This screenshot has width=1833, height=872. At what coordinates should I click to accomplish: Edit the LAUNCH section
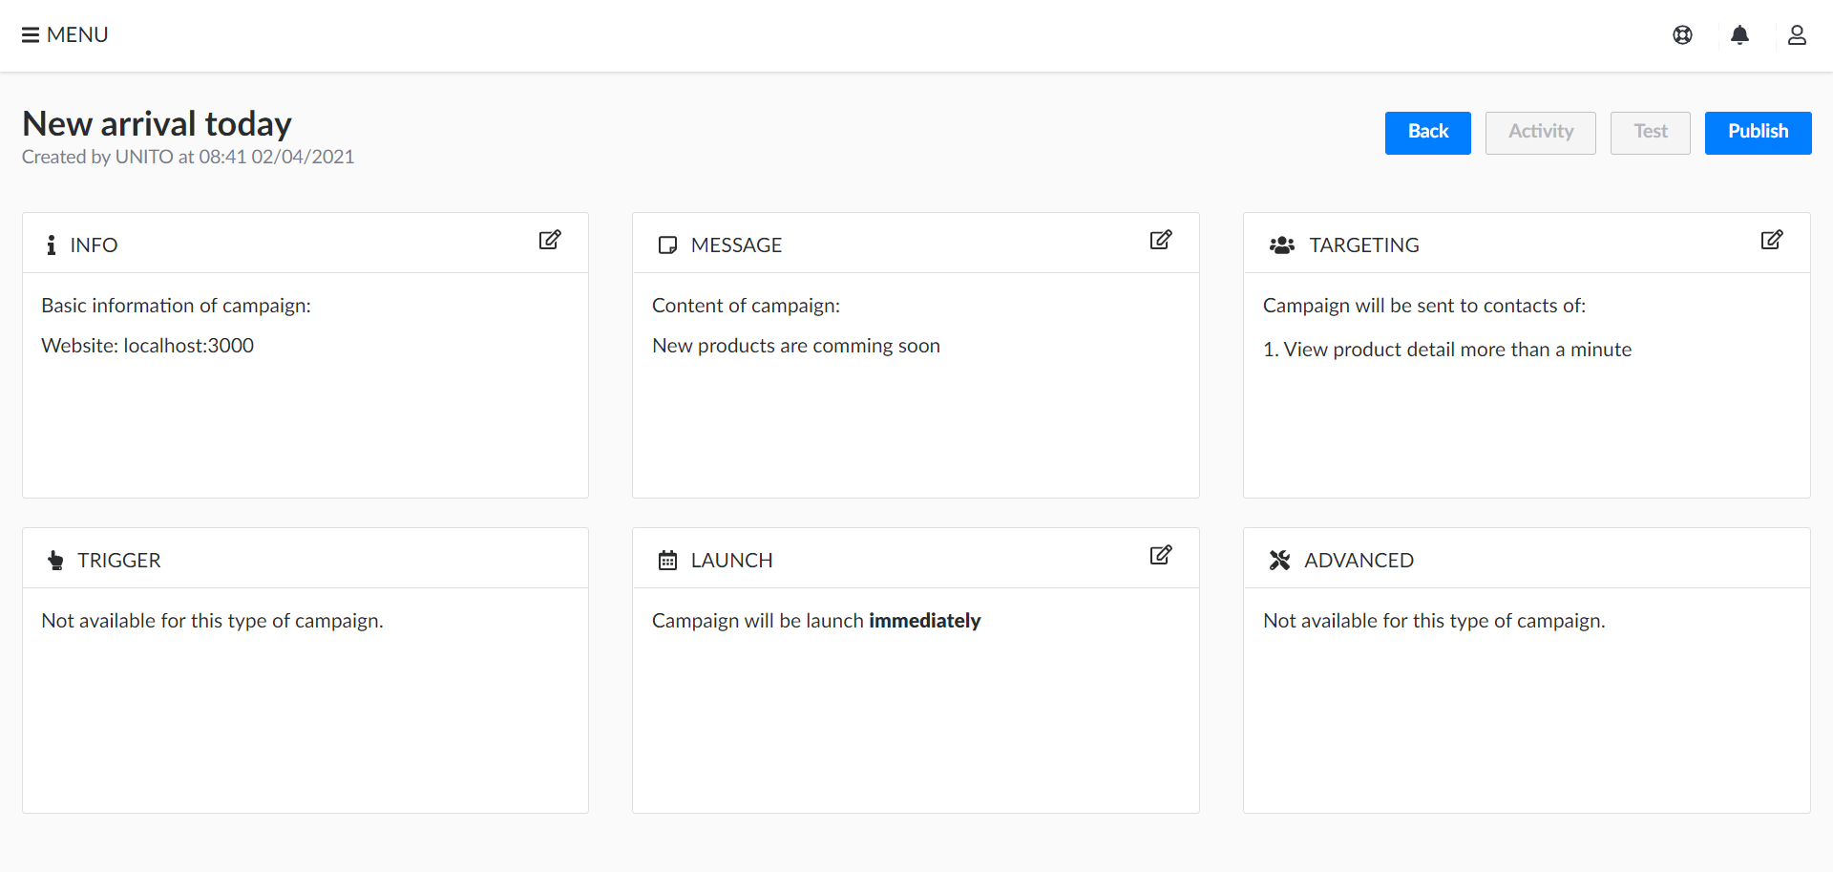pos(1161,555)
